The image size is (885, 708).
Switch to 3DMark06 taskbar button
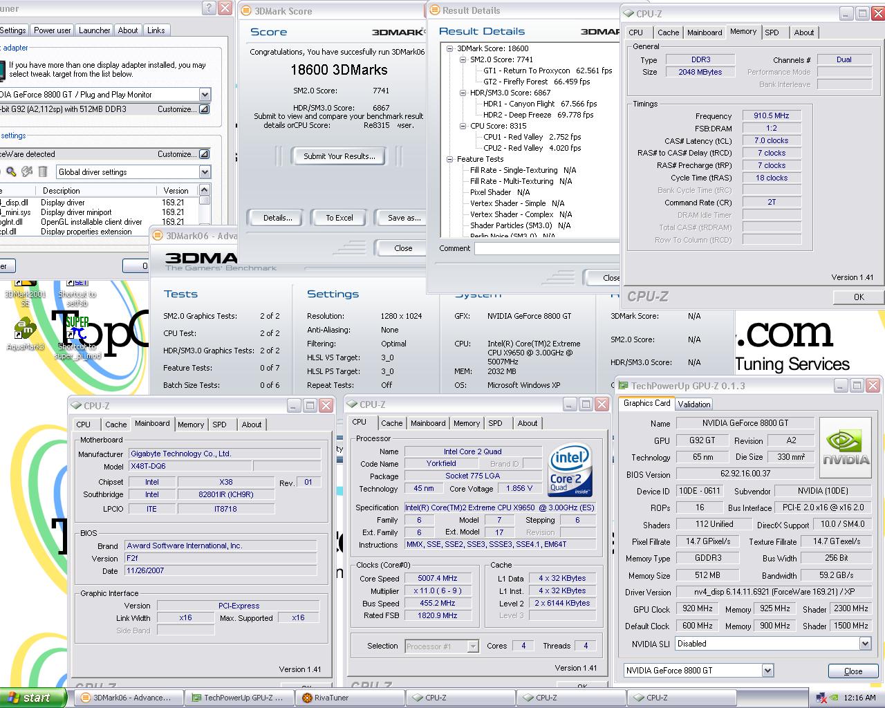pos(128,698)
